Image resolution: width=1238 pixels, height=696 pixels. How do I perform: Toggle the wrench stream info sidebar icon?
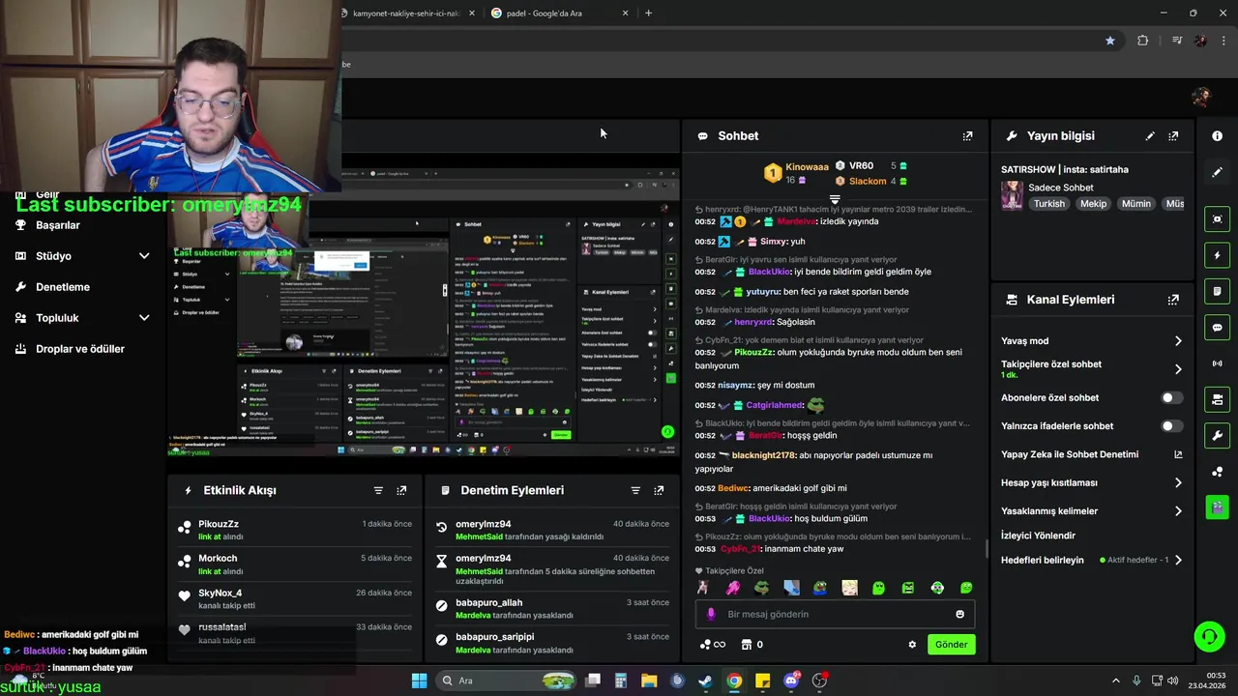tap(1217, 435)
